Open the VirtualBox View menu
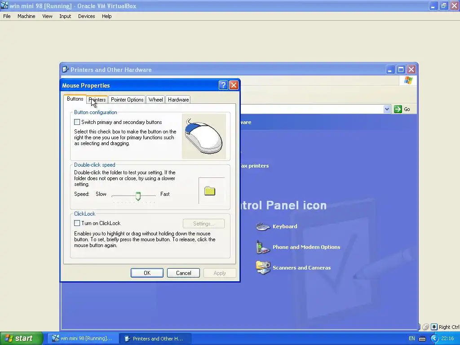This screenshot has height=345, width=460. coord(47,16)
